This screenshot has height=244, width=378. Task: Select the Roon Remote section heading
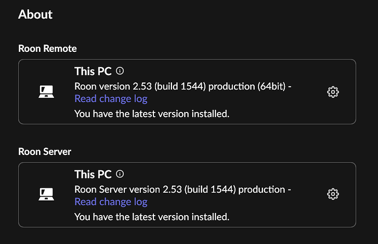pos(48,49)
